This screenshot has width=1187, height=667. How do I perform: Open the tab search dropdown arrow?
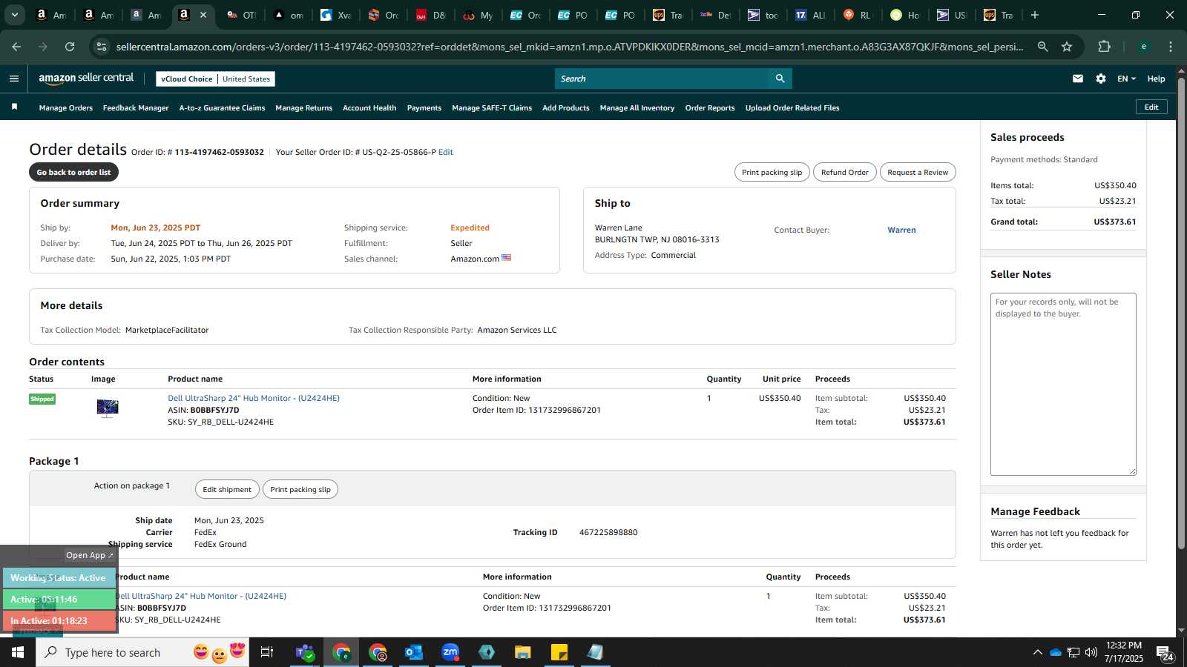click(x=14, y=15)
